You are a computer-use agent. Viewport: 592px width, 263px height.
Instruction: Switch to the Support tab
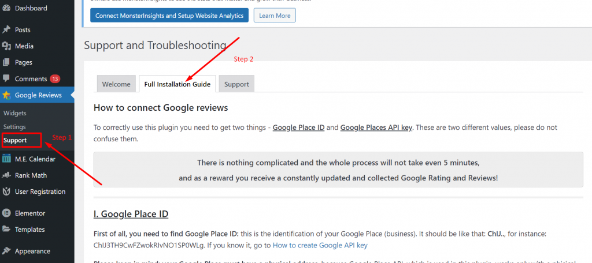(x=236, y=84)
